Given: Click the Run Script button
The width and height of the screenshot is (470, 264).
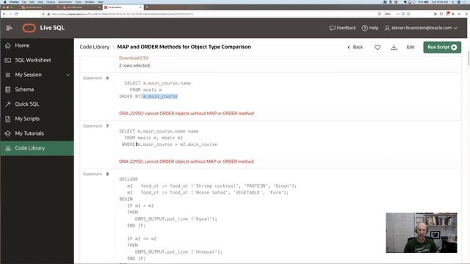Looking at the screenshot, I should click(442, 47).
